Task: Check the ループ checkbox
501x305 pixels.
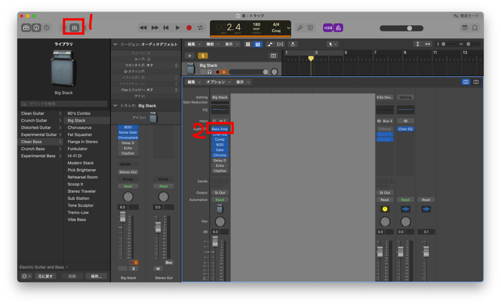Action: click(x=149, y=59)
